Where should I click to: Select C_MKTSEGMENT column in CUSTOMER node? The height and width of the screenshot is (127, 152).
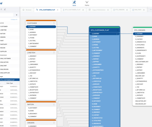[34, 43]
